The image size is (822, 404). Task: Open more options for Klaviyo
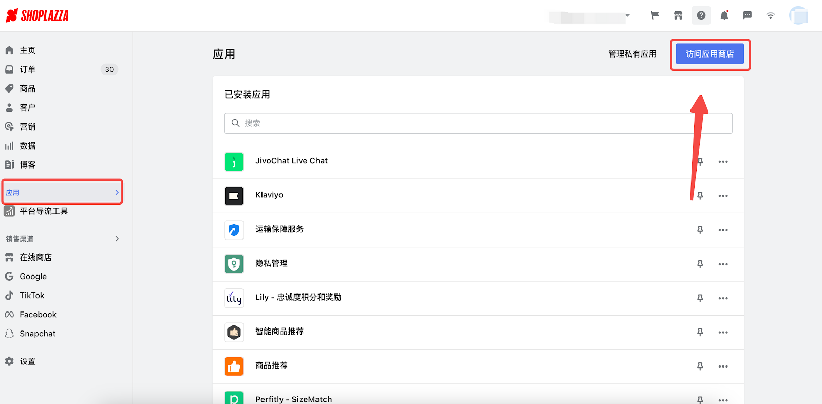[x=723, y=196]
